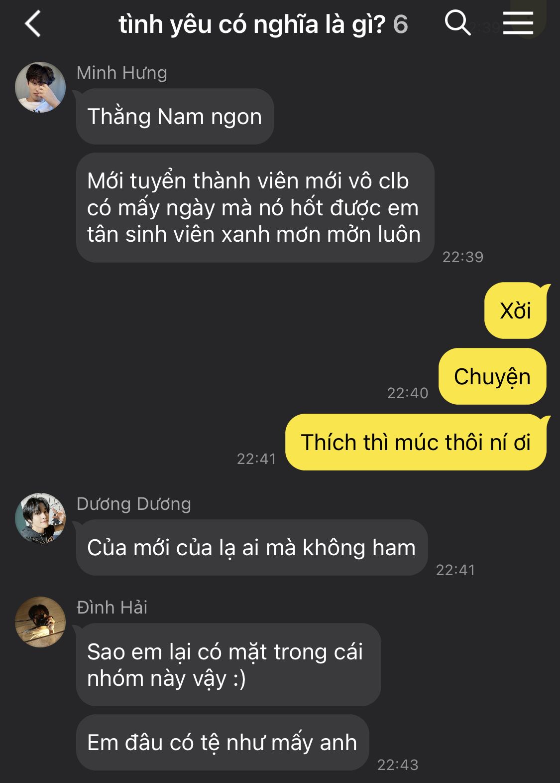Select the 'Thằng Nam ngon' message bubble
This screenshot has height=783, width=560.
pos(175,117)
